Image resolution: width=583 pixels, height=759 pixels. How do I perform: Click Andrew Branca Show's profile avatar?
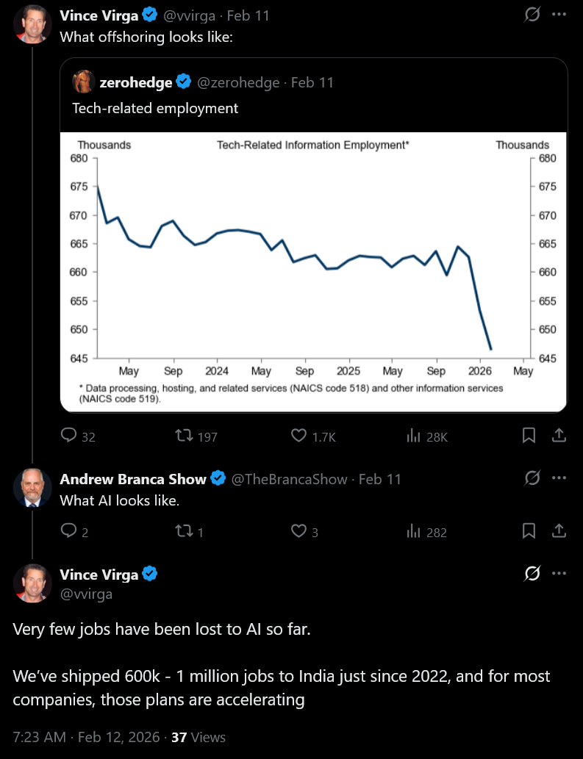click(x=32, y=488)
